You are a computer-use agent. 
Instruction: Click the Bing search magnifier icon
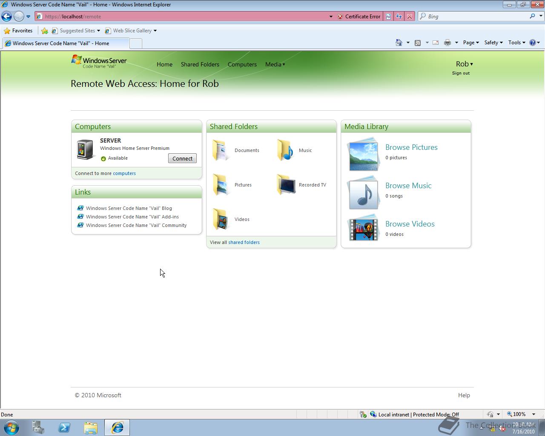pyautogui.click(x=532, y=16)
